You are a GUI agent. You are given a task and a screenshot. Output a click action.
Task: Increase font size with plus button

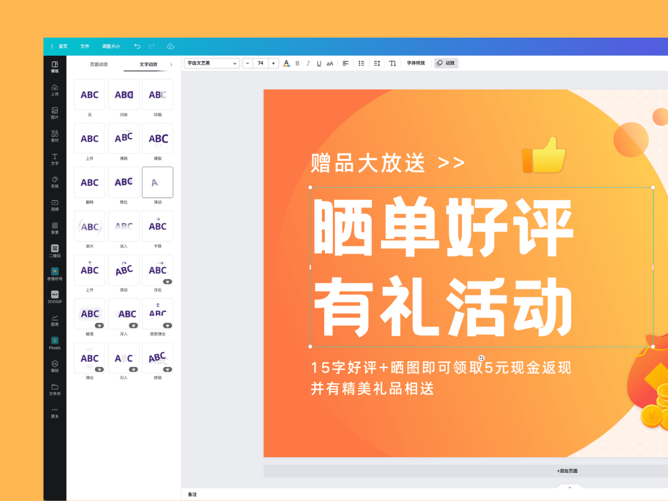[x=273, y=63]
